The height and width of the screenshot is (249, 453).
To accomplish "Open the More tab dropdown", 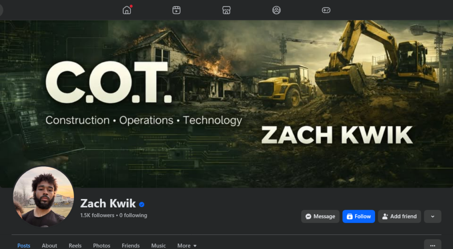I will pyautogui.click(x=187, y=245).
